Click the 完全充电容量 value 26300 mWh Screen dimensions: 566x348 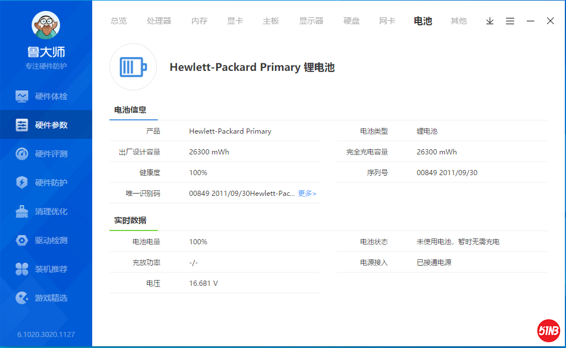click(436, 152)
